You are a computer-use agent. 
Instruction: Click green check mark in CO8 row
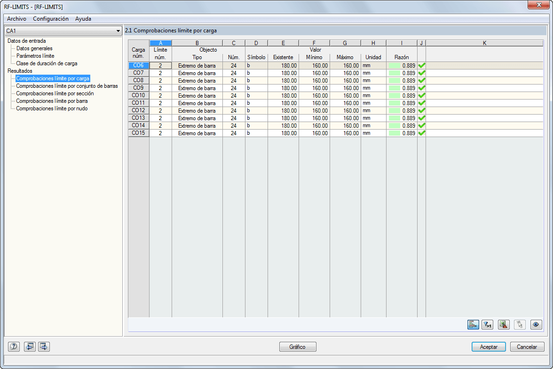[421, 81]
